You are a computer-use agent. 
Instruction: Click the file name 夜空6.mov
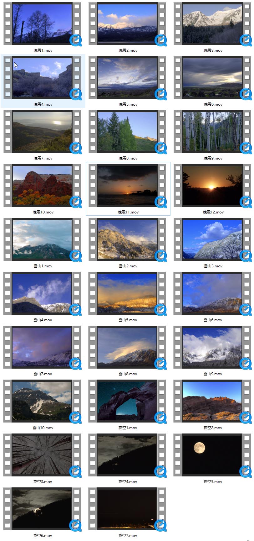43,536
